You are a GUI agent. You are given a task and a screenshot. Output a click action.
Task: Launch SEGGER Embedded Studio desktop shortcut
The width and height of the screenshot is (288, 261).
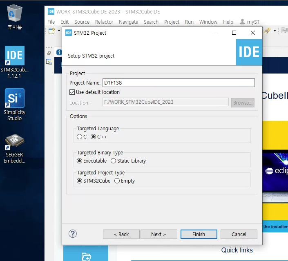click(15, 149)
